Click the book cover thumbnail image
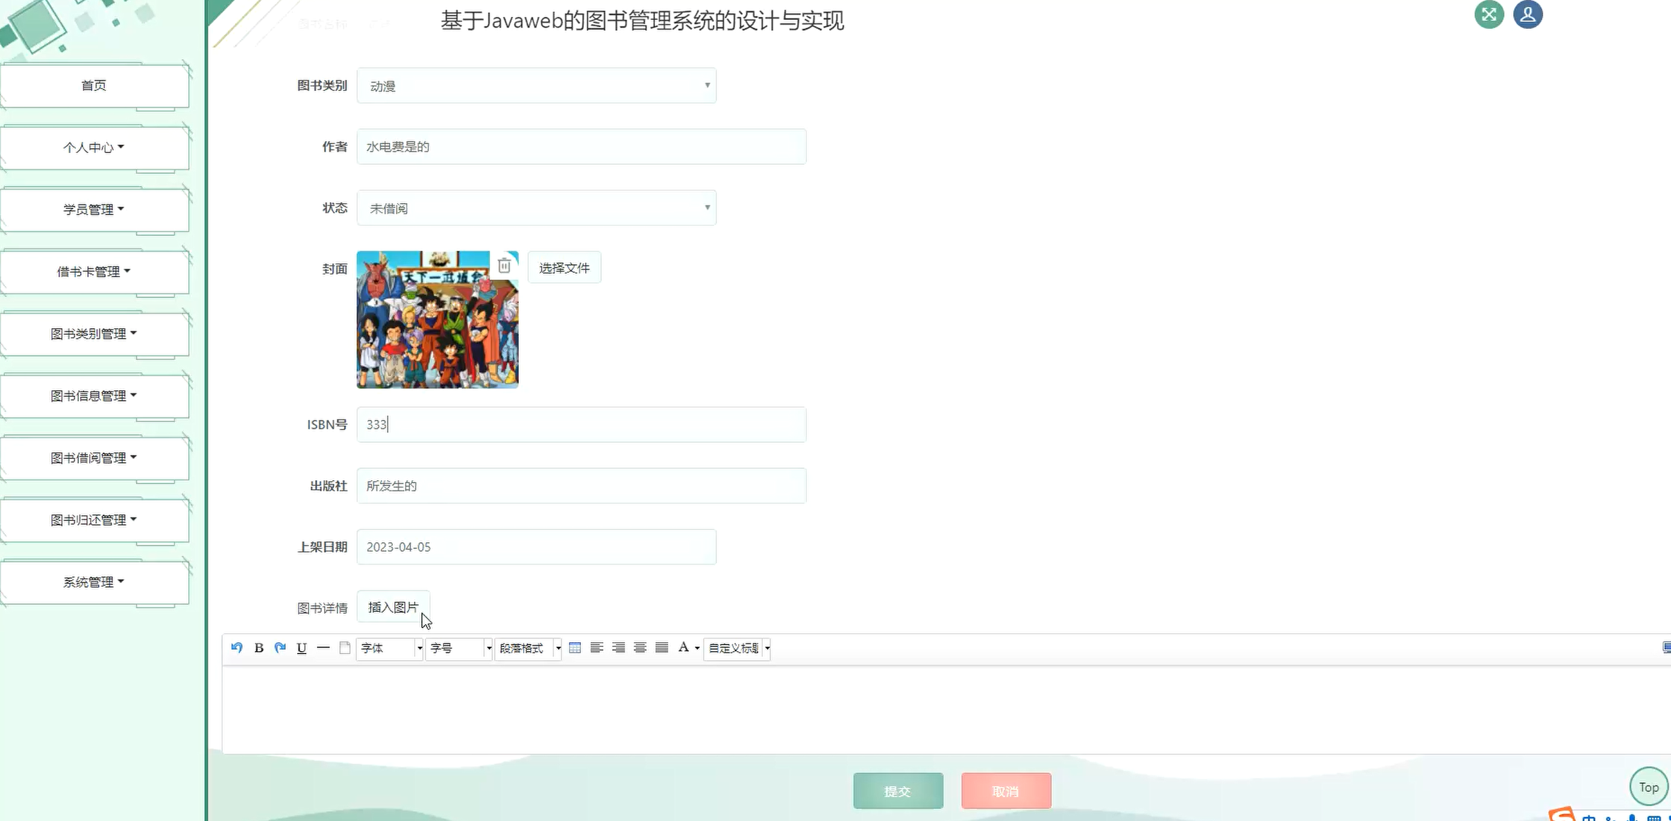This screenshot has width=1671, height=821. [437, 320]
